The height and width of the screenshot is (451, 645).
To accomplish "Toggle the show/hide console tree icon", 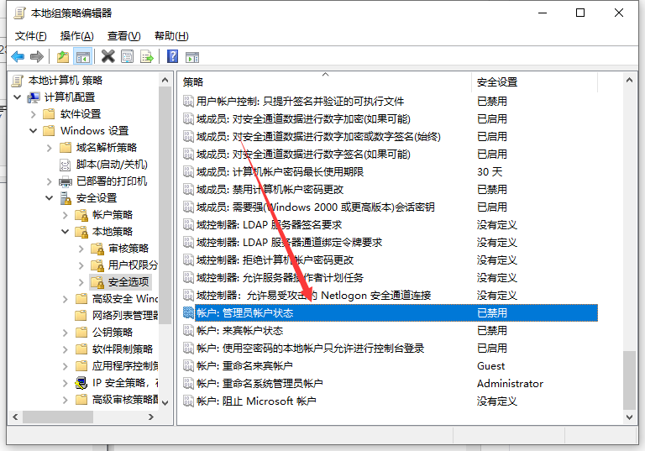I will pyautogui.click(x=83, y=56).
